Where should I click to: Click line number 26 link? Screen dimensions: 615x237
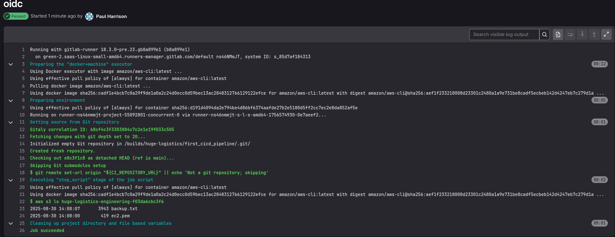(22, 231)
